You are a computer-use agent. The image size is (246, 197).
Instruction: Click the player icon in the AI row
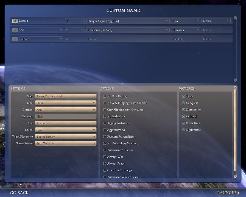15,30
